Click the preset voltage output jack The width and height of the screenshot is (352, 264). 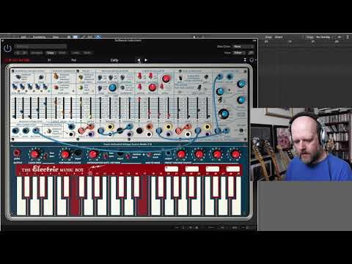point(168,153)
